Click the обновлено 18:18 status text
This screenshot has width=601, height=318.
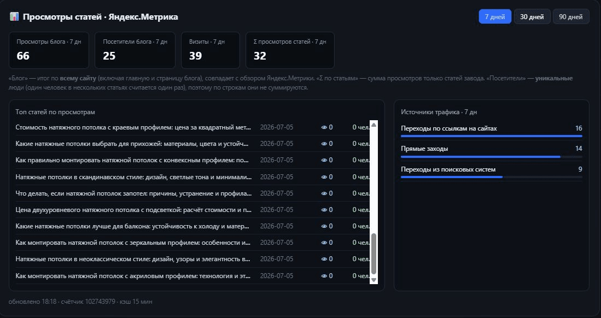coord(33,302)
